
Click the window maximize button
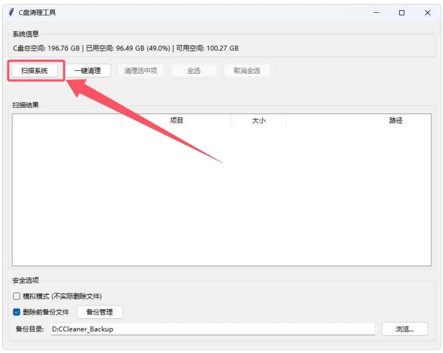401,13
